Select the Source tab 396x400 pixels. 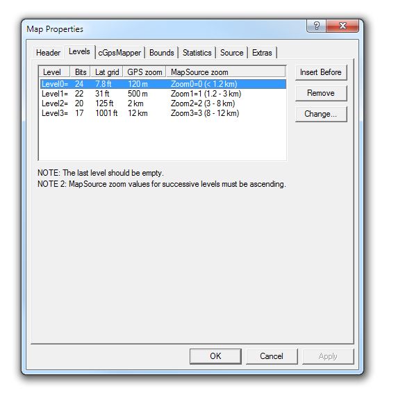[231, 53]
